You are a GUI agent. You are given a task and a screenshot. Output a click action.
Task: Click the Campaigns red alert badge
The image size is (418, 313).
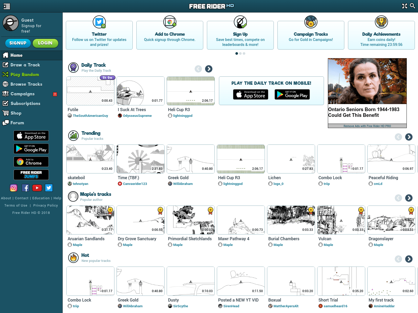[x=55, y=94]
